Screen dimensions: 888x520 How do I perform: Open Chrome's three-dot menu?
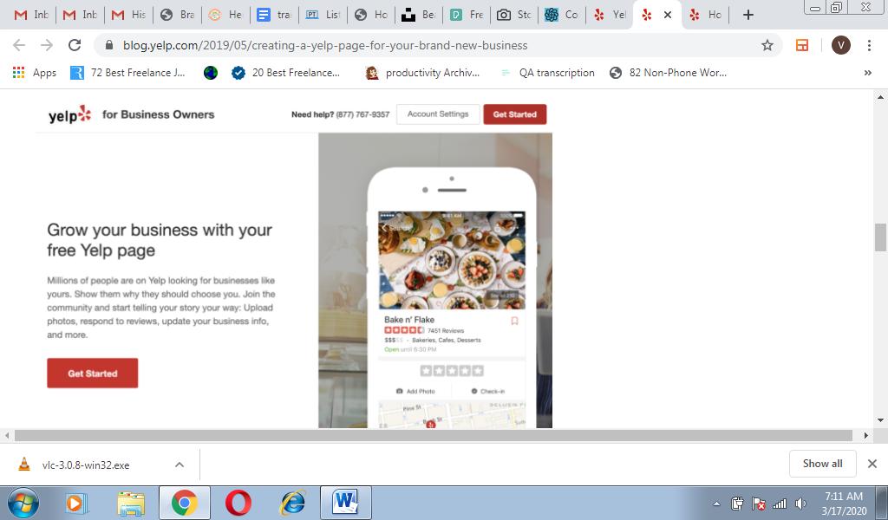point(869,45)
